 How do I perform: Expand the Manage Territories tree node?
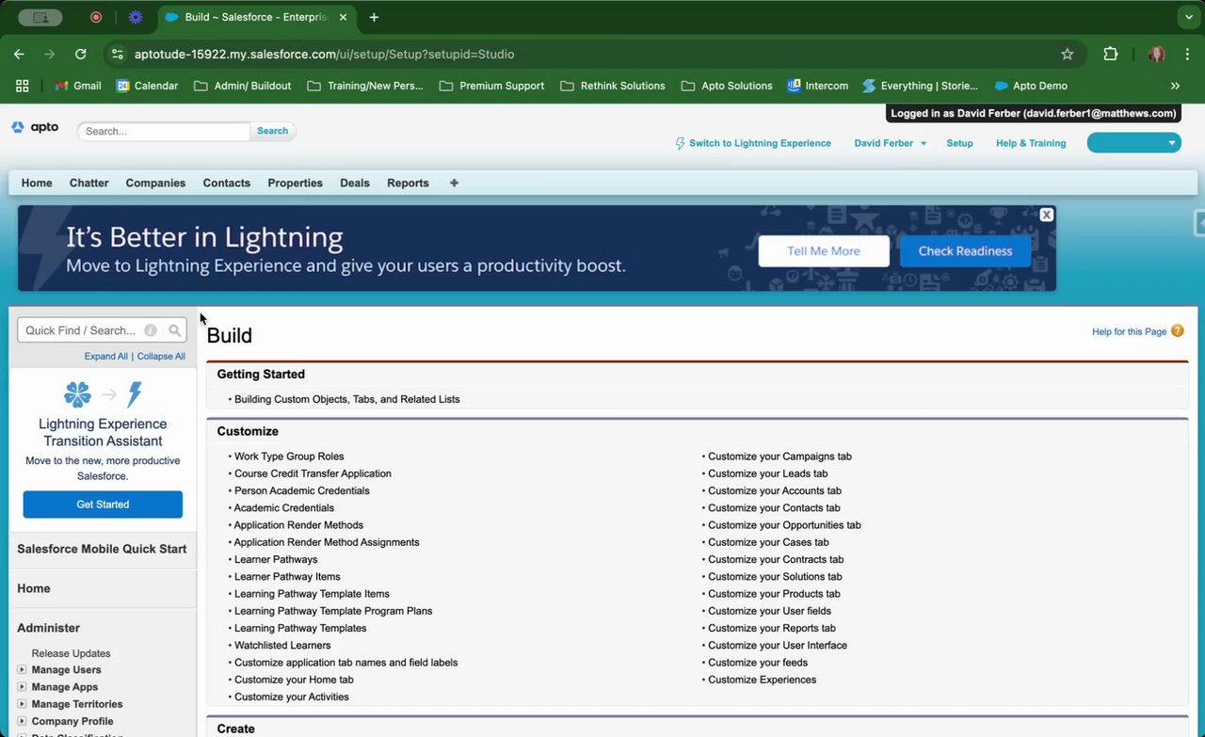point(22,704)
